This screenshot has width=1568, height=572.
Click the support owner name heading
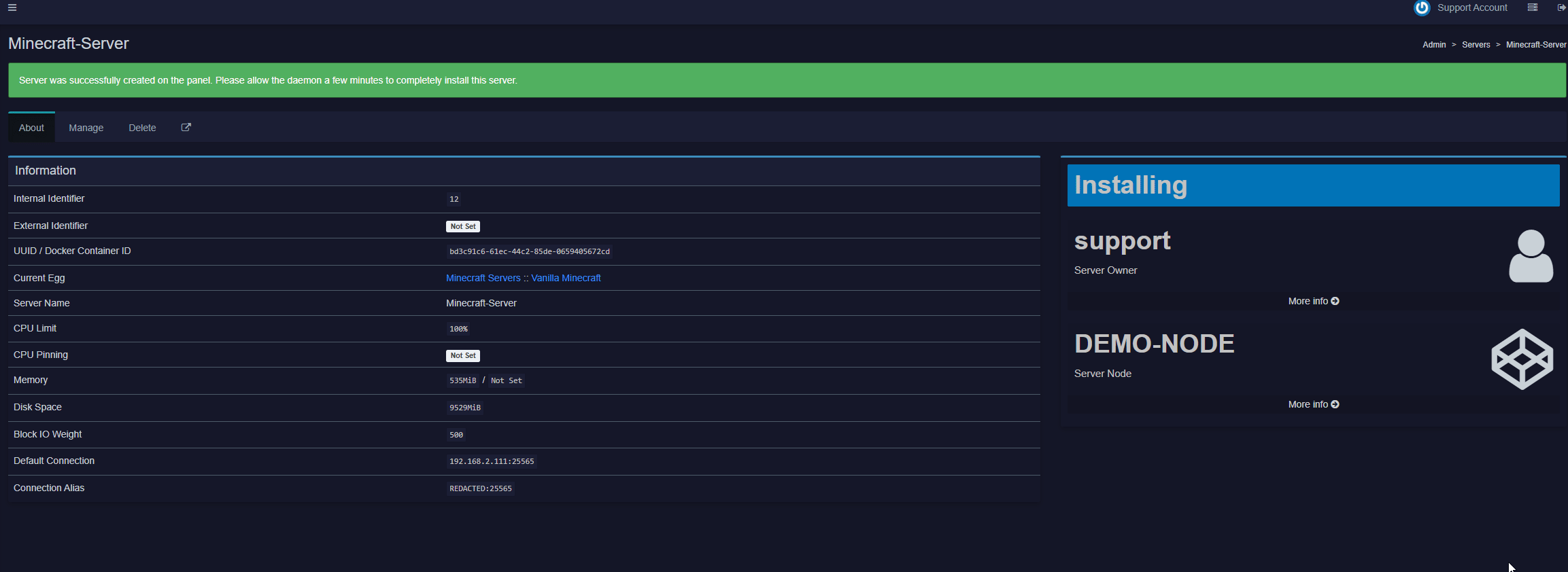point(1123,241)
